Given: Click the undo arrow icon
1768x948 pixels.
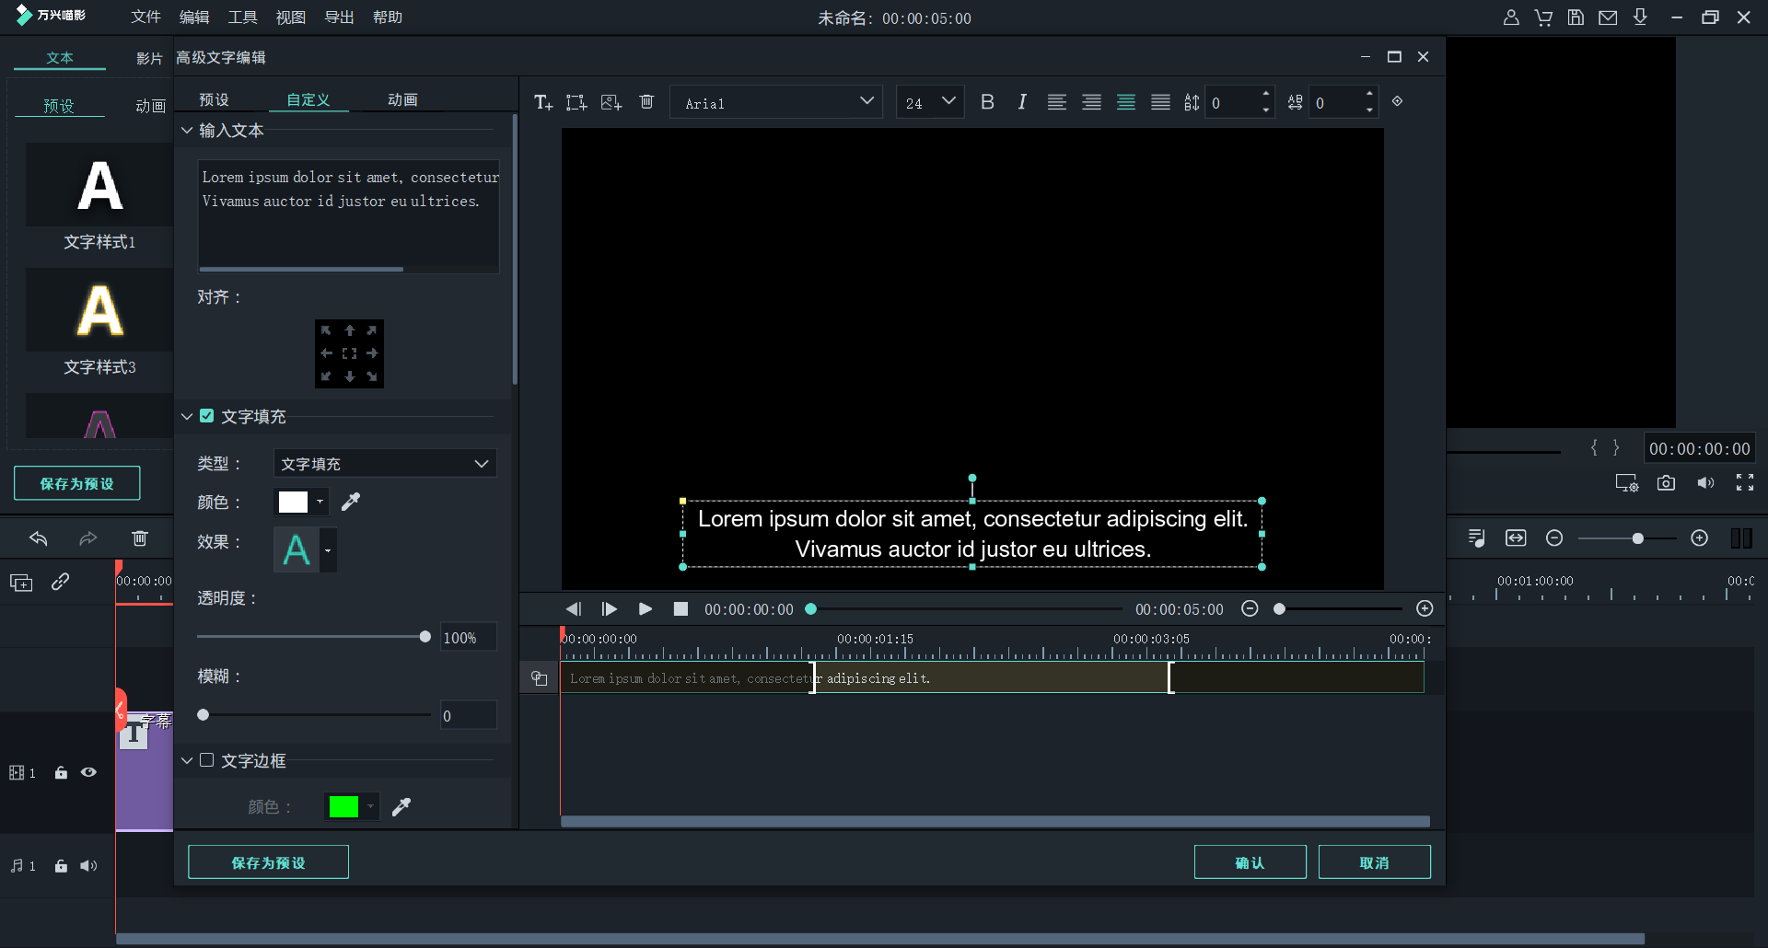Looking at the screenshot, I should (x=39, y=538).
